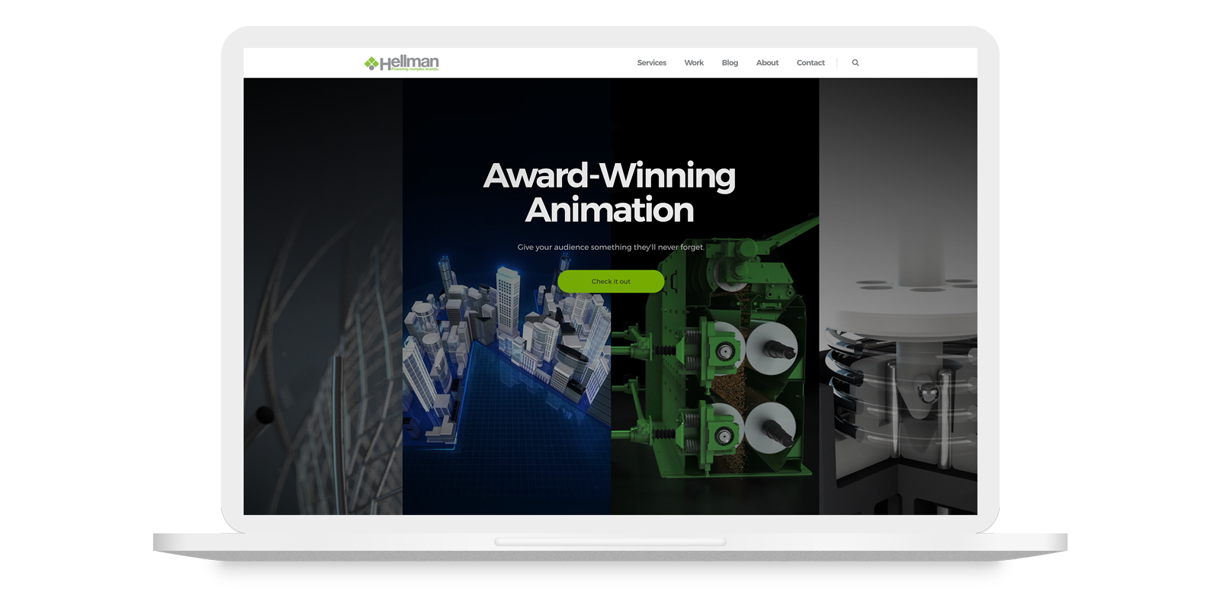This screenshot has height=589, width=1220.
Task: Open the Contact page link
Action: click(x=811, y=63)
